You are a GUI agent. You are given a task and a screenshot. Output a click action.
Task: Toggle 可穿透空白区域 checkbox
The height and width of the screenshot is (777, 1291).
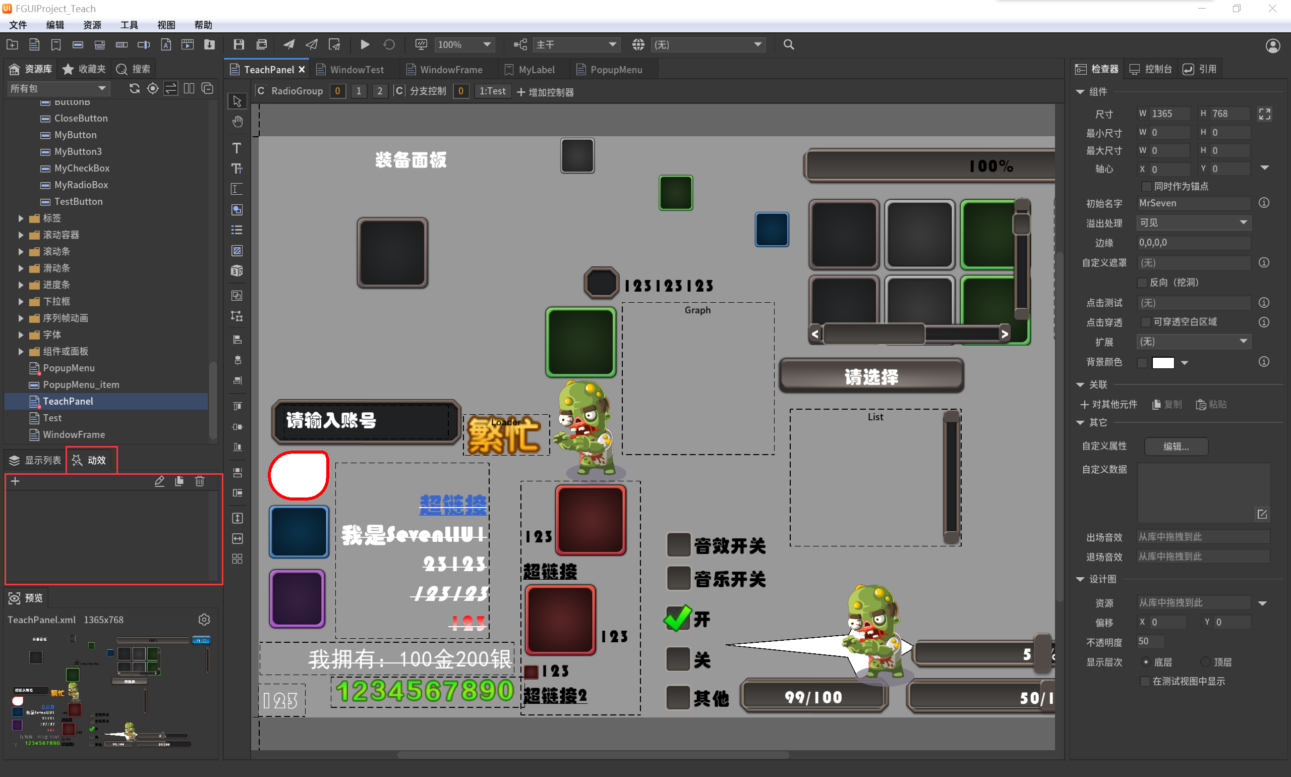pos(1146,322)
